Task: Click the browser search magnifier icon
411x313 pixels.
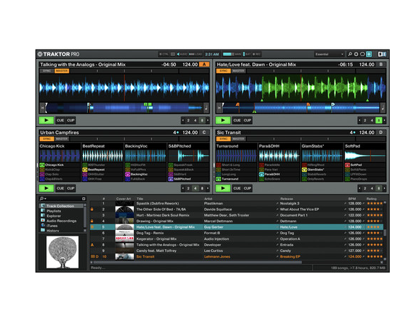Action: tap(41, 199)
